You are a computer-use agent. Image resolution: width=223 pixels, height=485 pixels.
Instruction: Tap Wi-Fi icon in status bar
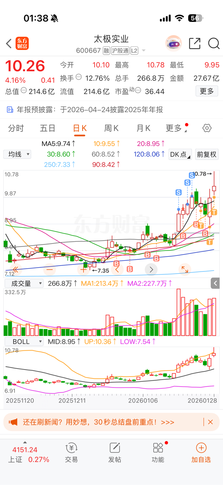click(179, 18)
